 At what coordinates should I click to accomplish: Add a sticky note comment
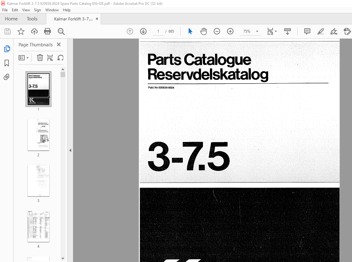[x=307, y=31]
